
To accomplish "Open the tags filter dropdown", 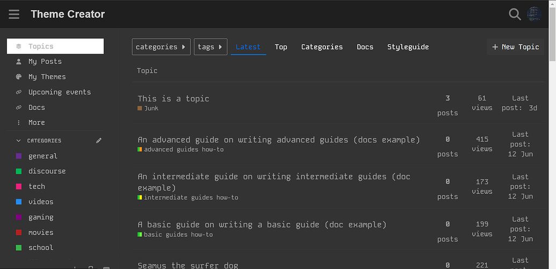I will (210, 47).
